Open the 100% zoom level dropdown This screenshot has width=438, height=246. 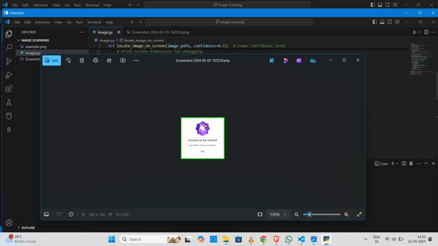click(278, 214)
